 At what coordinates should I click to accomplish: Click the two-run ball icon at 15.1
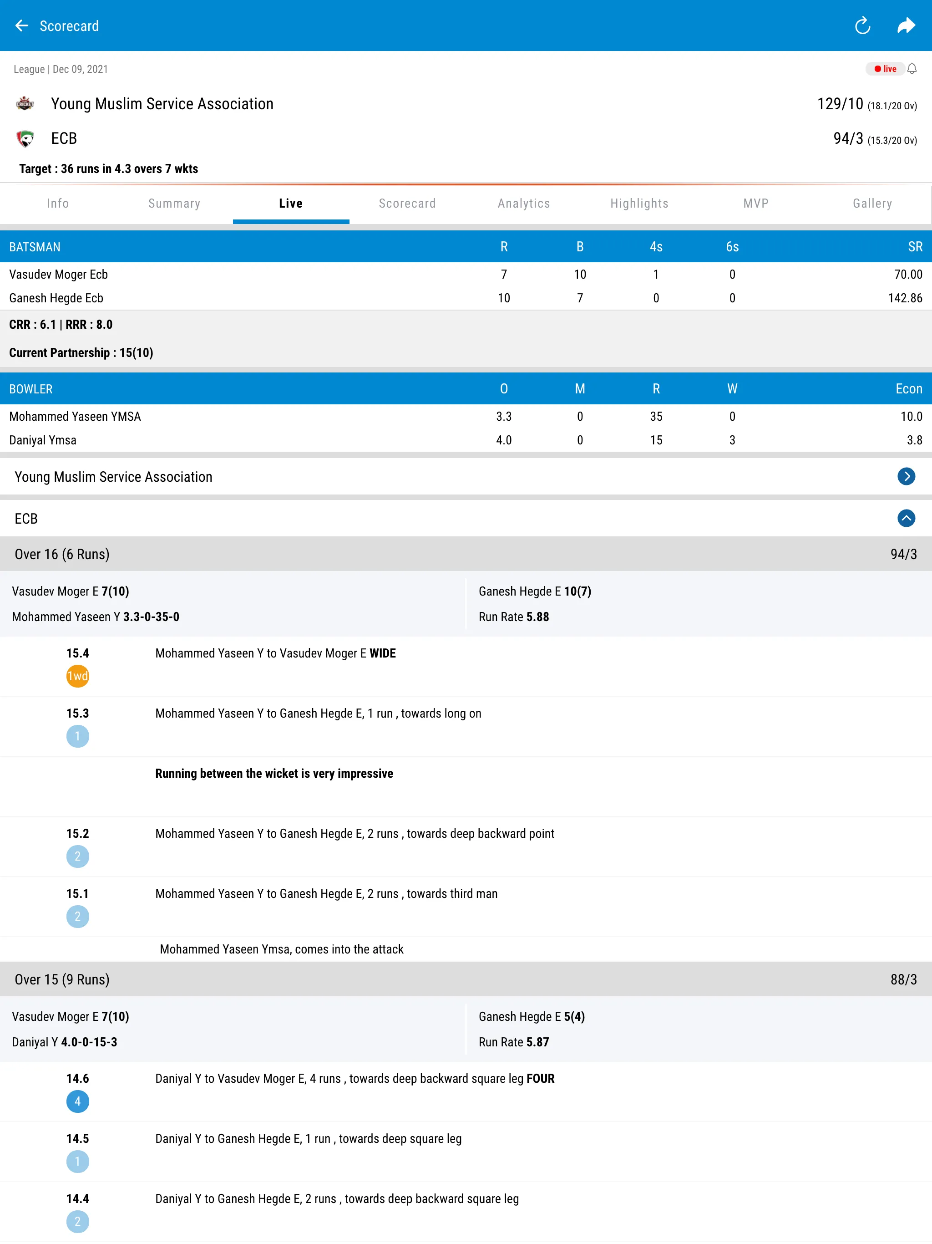coord(77,916)
